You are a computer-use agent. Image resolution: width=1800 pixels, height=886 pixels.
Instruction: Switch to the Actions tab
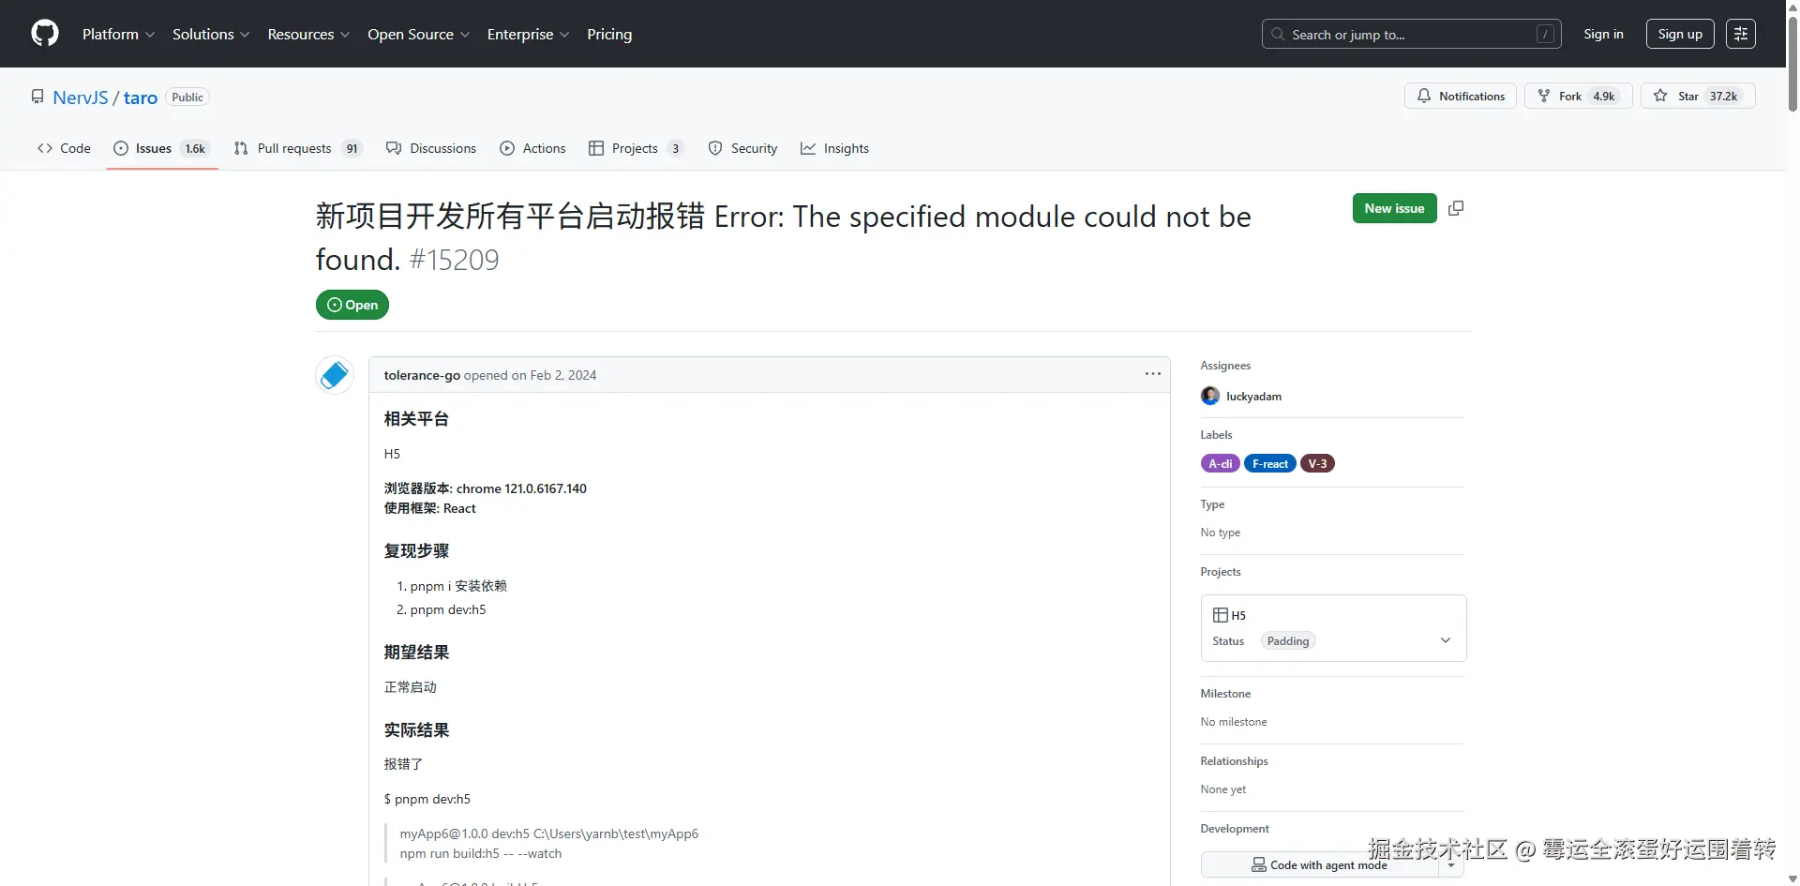(x=532, y=148)
